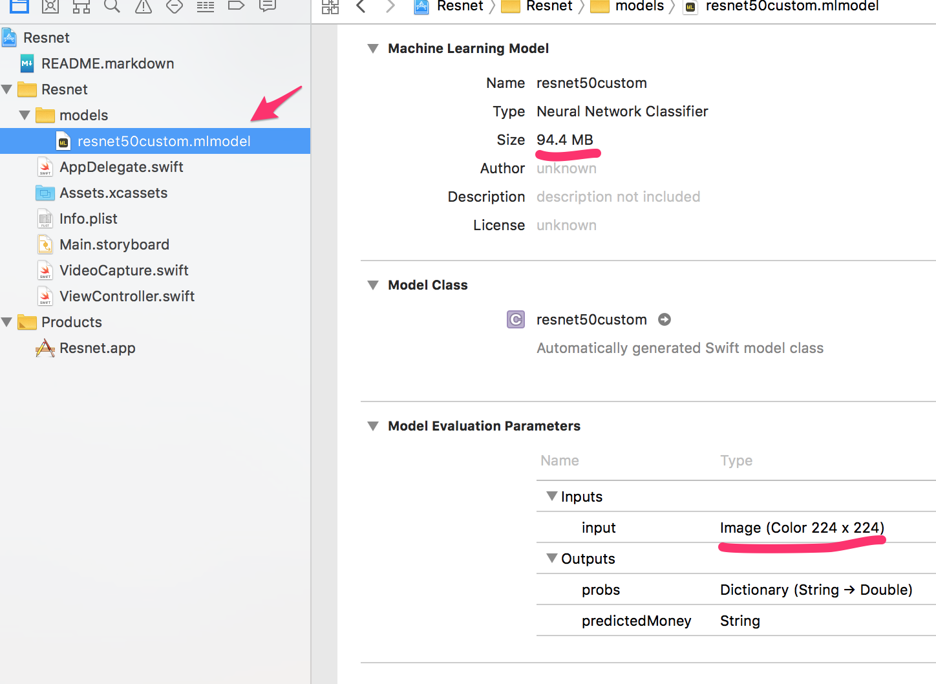Open the Symbol navigator hierarchy icon

[x=81, y=6]
